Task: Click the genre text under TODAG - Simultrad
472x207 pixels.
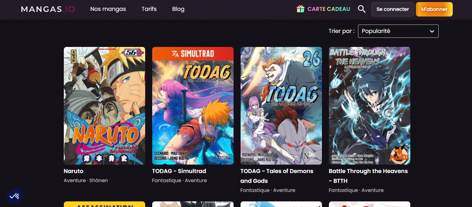Action: coord(180,181)
